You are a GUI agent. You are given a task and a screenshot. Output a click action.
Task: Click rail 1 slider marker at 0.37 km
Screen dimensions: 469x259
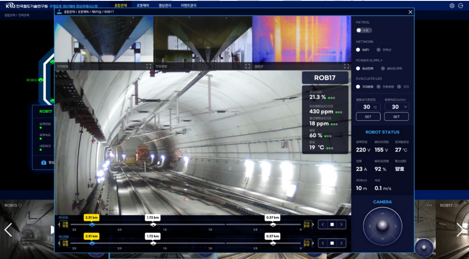pyautogui.click(x=273, y=225)
